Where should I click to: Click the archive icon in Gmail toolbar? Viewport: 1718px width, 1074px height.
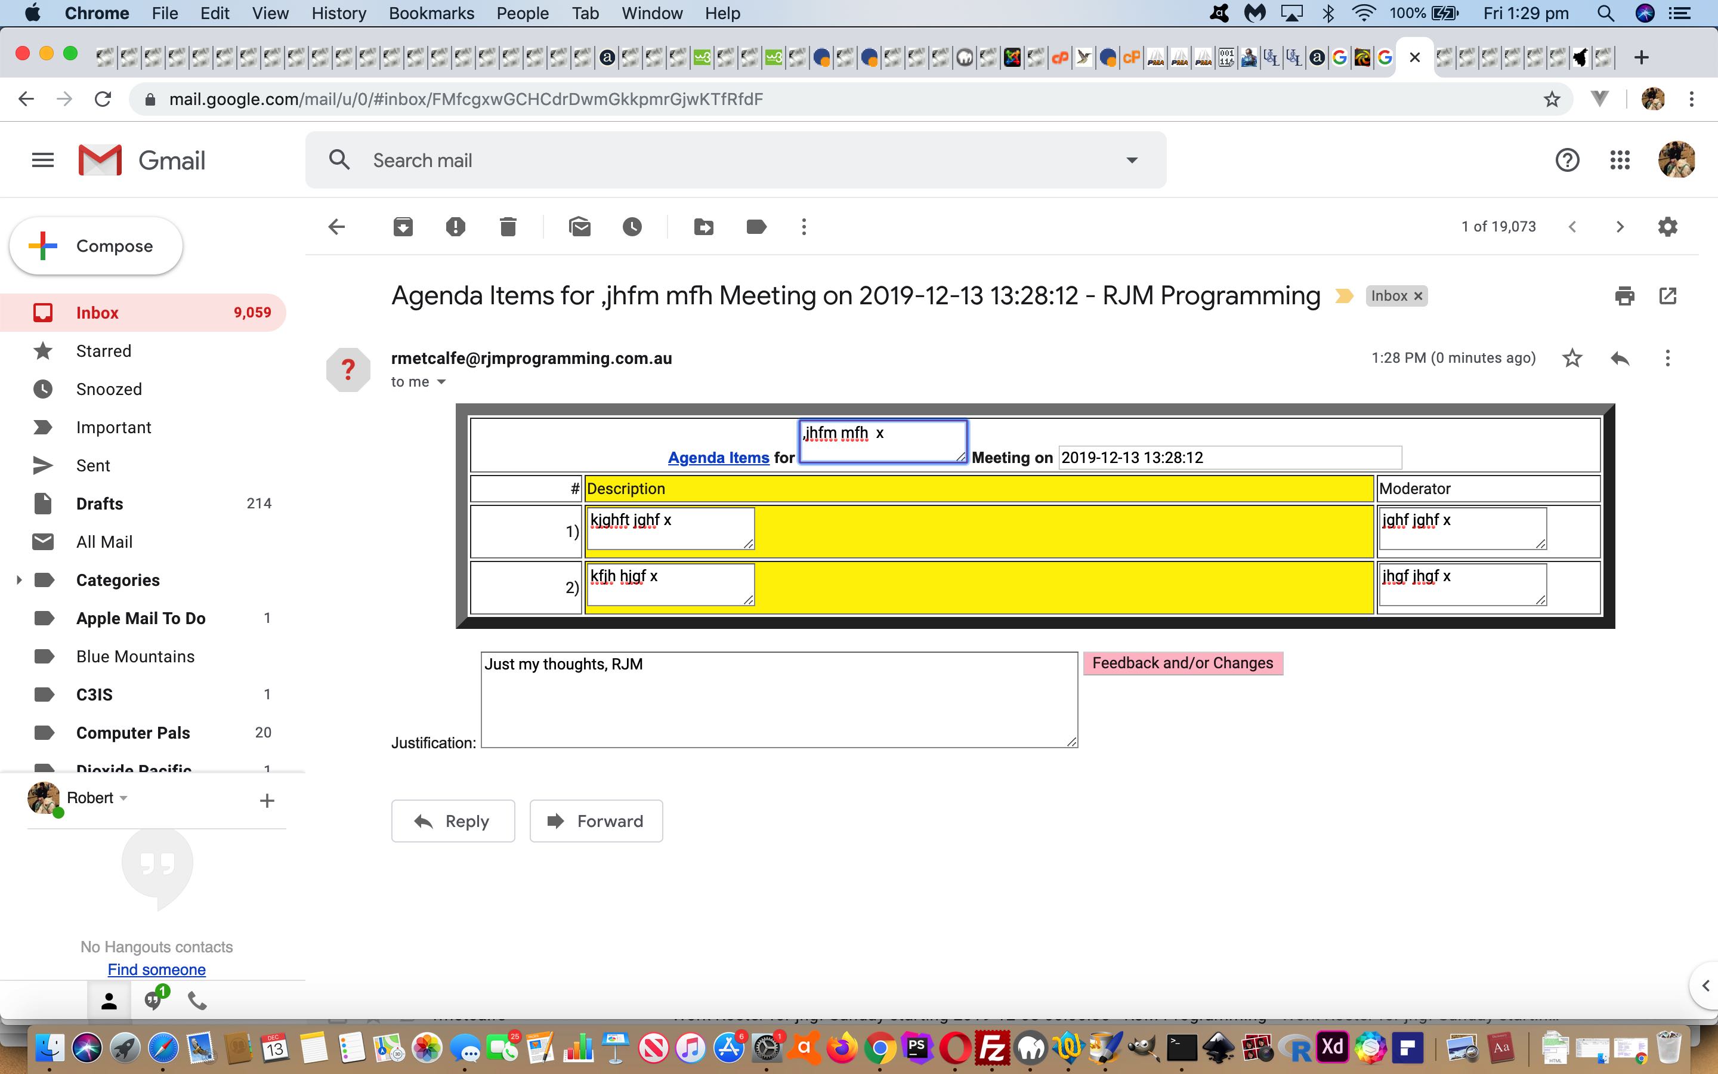(402, 226)
